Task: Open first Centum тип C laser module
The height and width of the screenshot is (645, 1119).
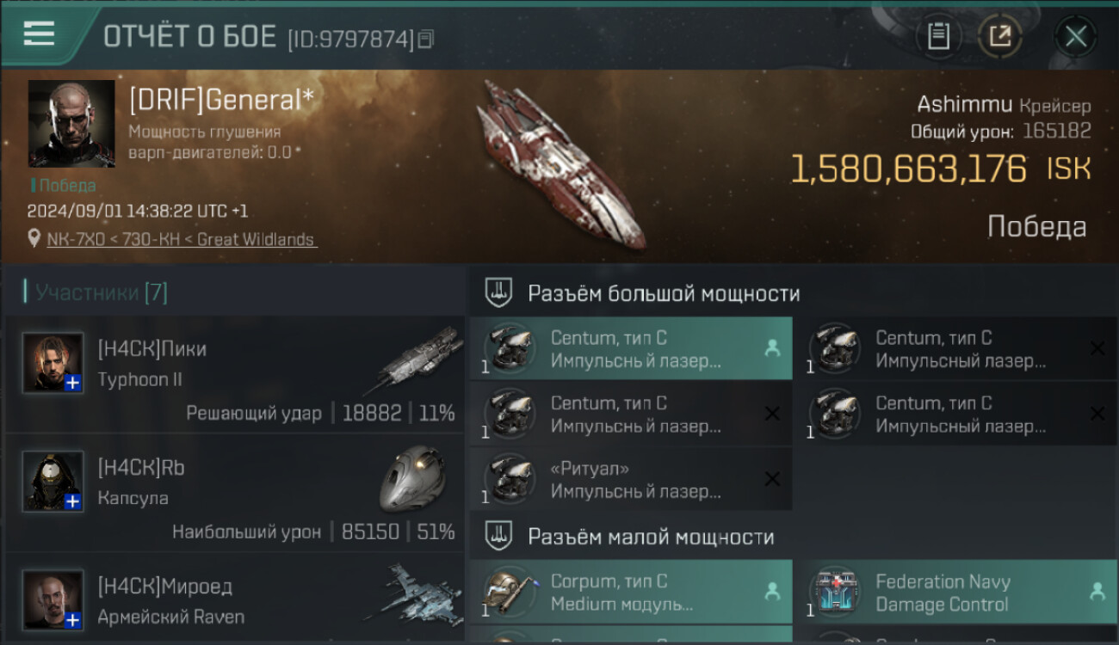Action: point(631,348)
